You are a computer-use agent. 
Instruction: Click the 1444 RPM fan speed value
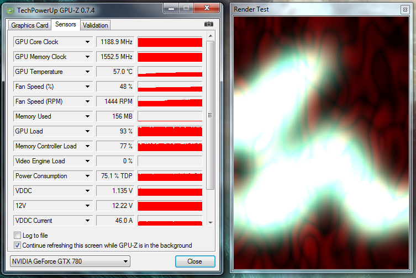115,101
